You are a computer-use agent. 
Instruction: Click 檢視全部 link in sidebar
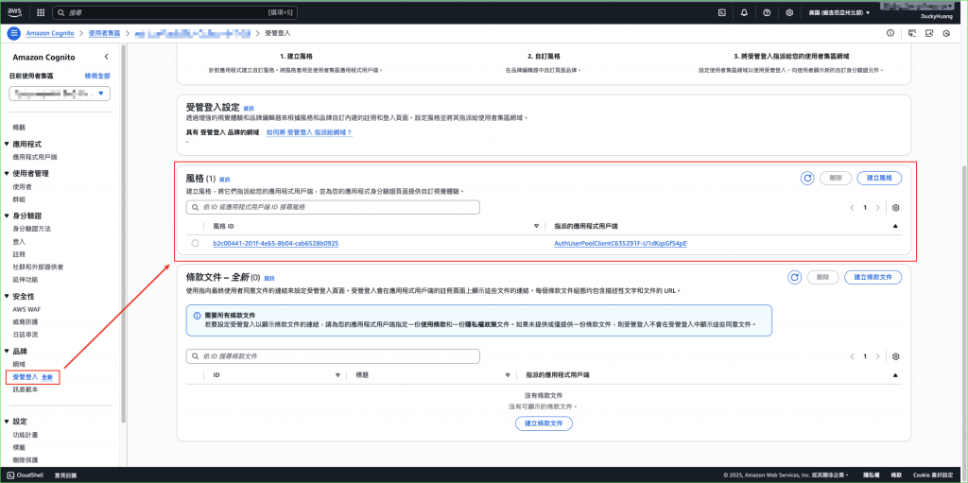(x=97, y=76)
